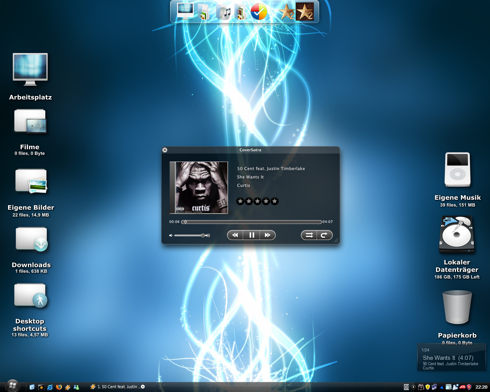This screenshot has height=392, width=490.
Task: Adjust the volume slider in CoverSutra
Action: [190, 235]
